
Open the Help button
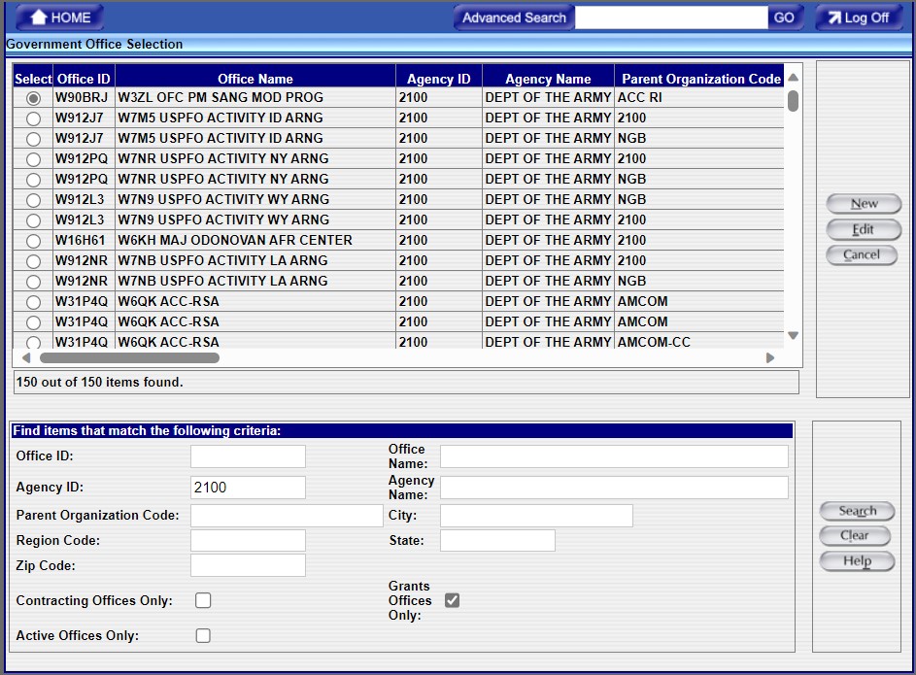[x=857, y=561]
